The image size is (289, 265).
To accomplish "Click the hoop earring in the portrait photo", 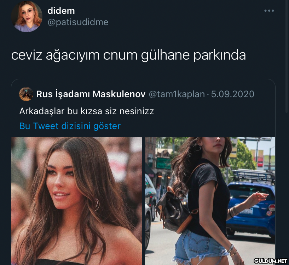I will (x=97, y=205).
